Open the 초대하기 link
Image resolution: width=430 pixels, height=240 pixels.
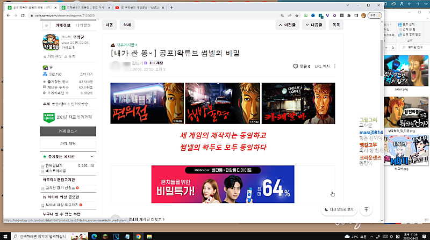(87, 74)
